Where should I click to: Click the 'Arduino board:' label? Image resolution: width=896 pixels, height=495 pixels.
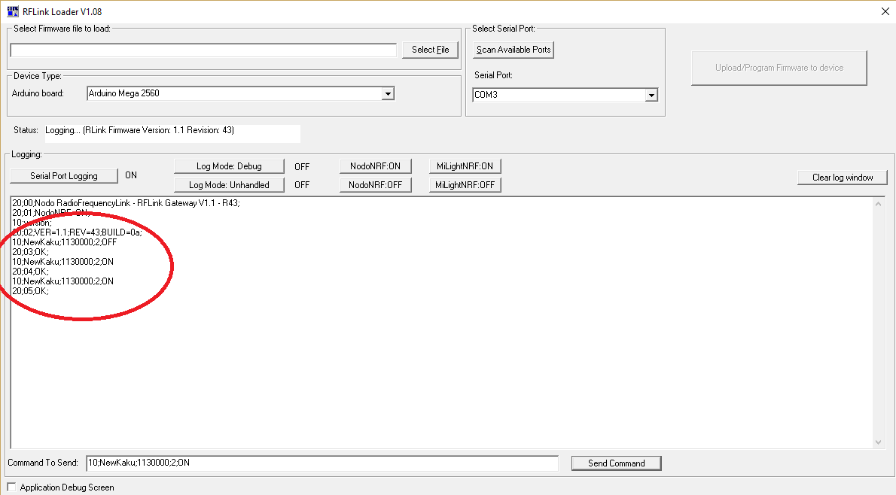(38, 93)
